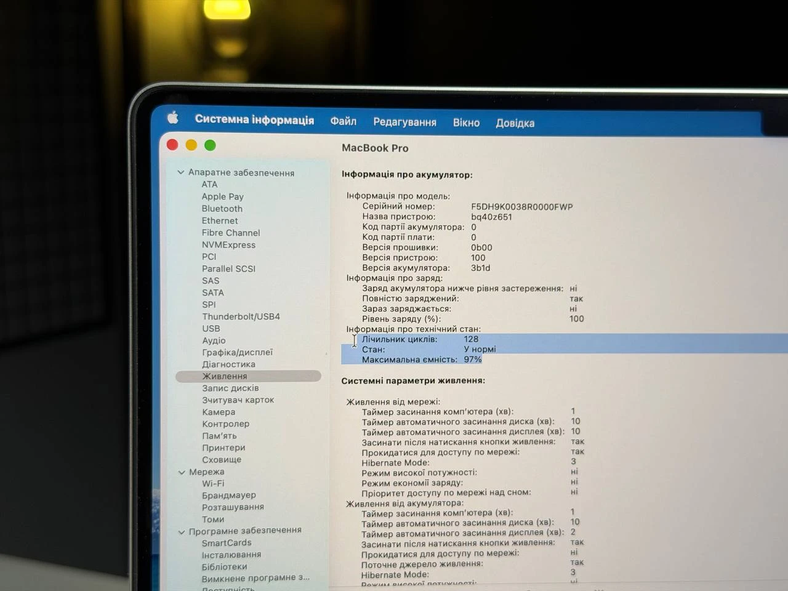Select Thunderbolt/USB4 in the sidebar
Screen dimensions: 788x591
pyautogui.click(x=241, y=316)
